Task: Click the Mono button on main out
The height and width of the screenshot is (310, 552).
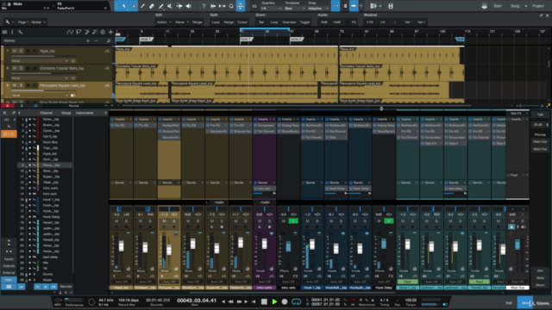Action: [540, 285]
